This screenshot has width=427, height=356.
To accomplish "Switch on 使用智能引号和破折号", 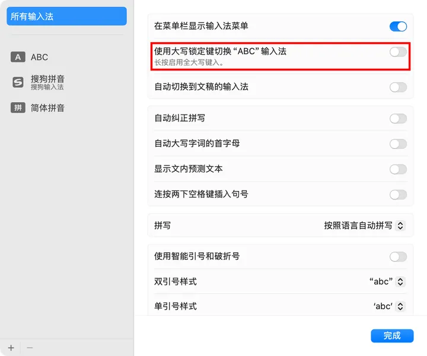I will tap(398, 256).
